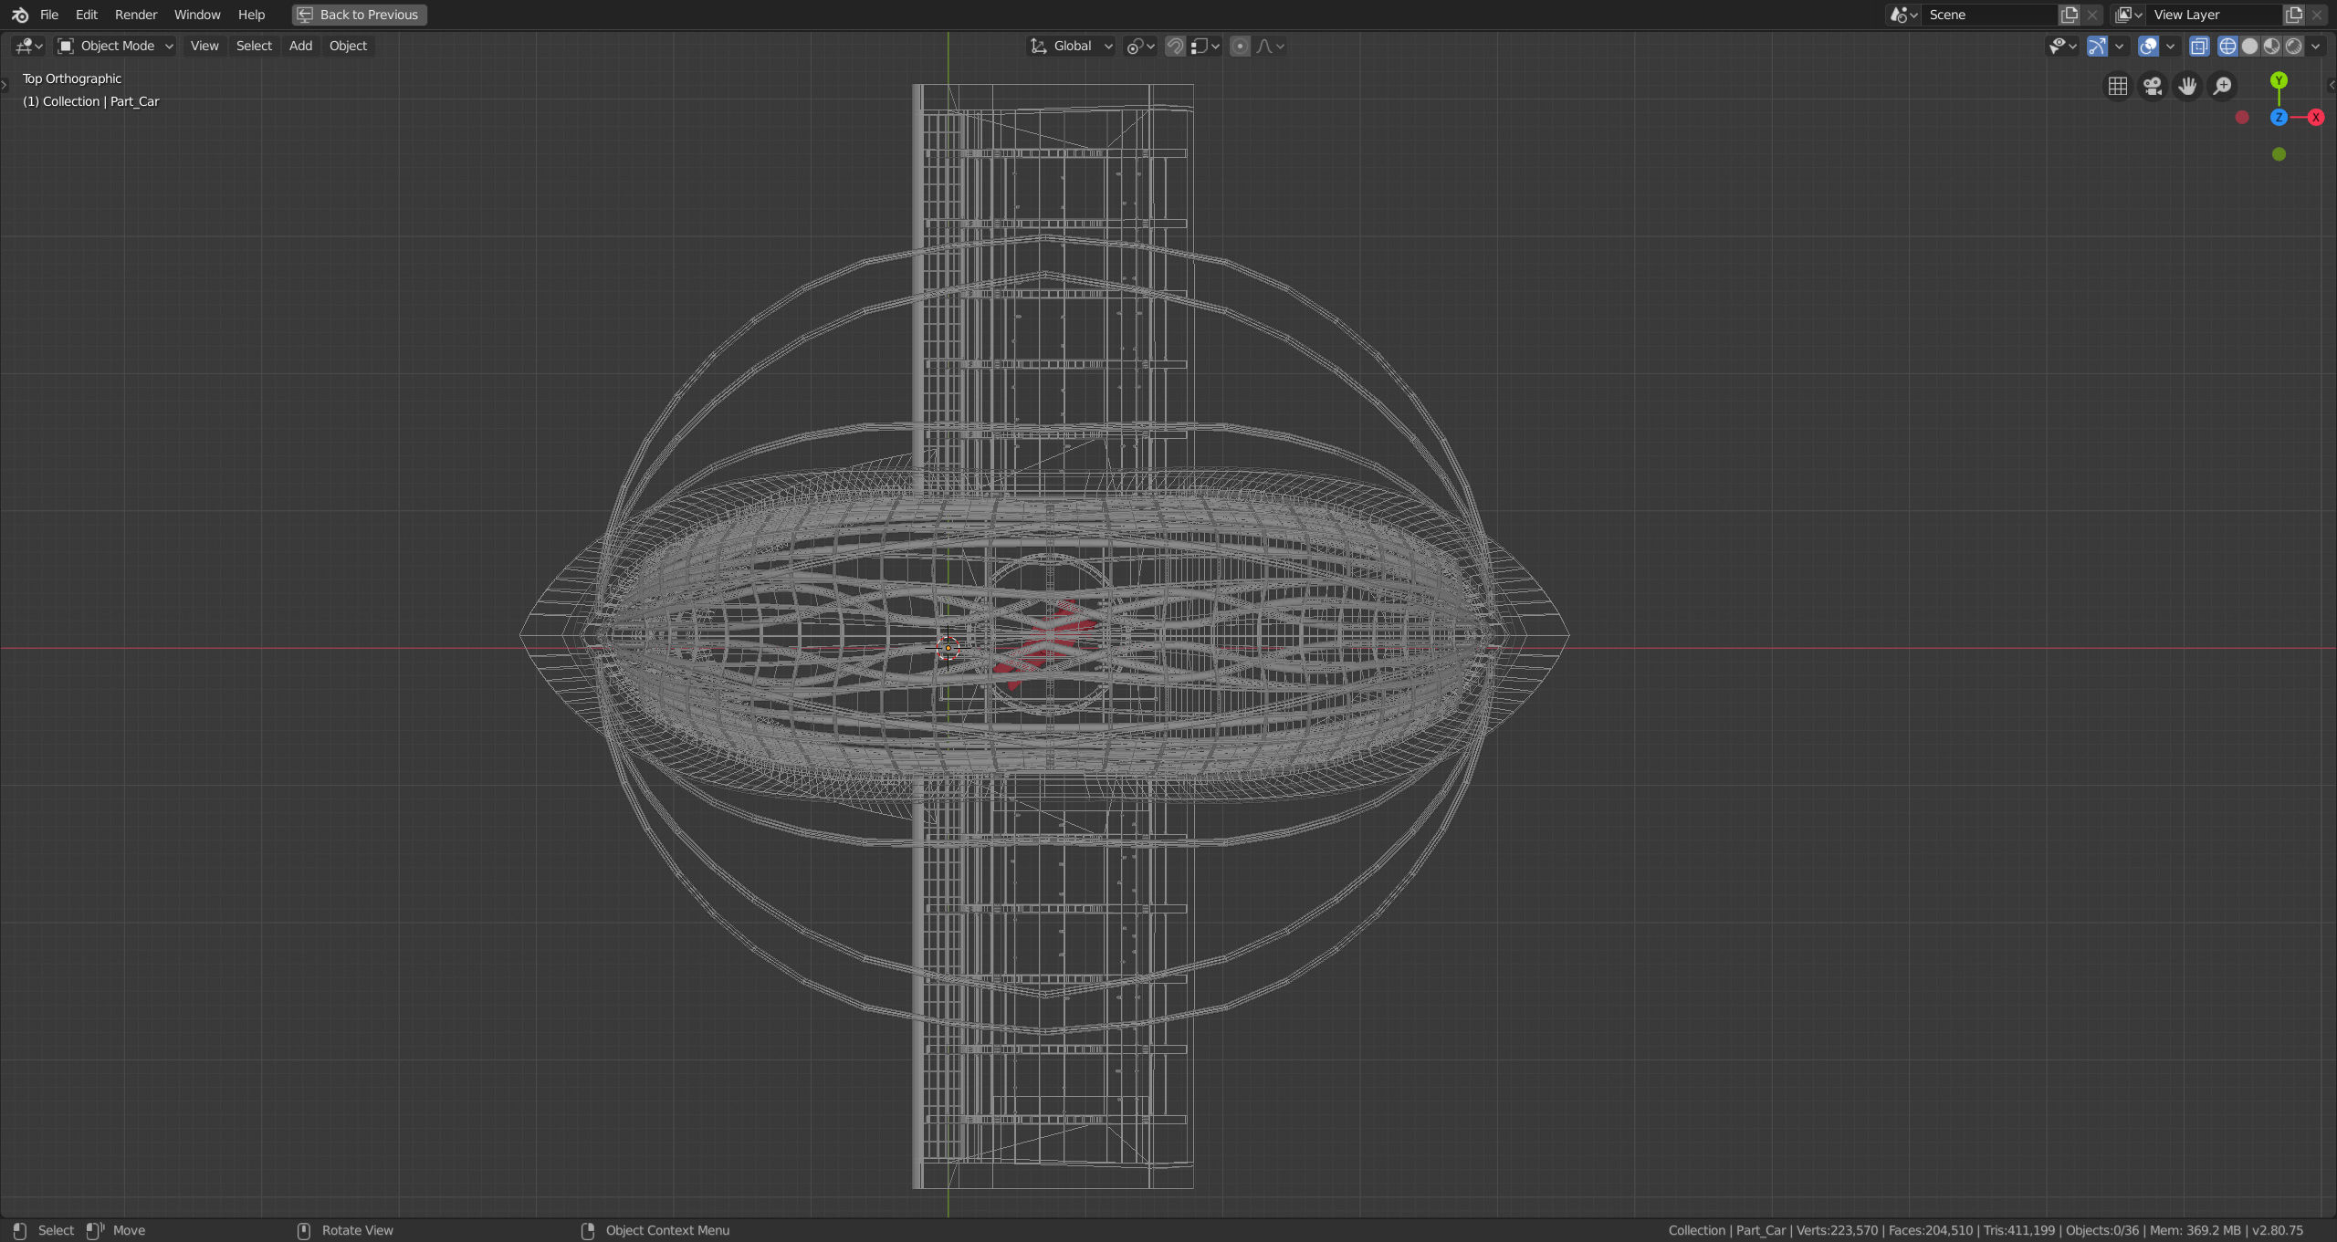Switch to rendered viewport shading
The image size is (2337, 1242).
2293,46
